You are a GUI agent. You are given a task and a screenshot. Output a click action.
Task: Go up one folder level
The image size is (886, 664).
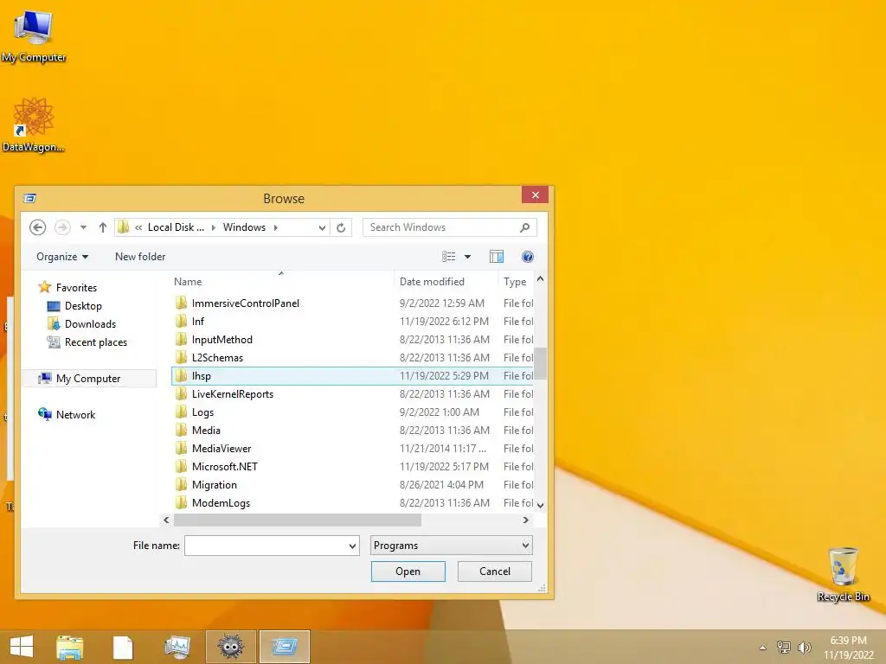103,227
